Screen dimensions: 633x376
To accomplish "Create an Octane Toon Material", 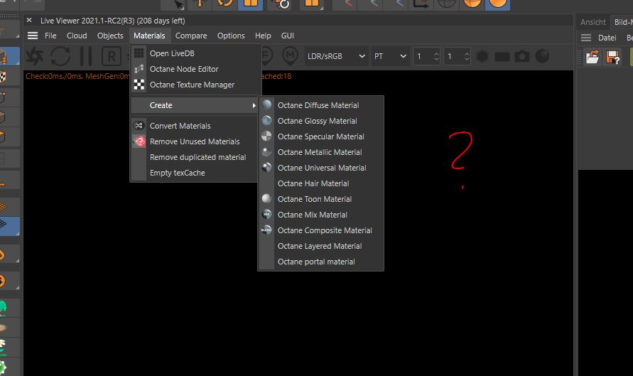I will pos(321,199).
